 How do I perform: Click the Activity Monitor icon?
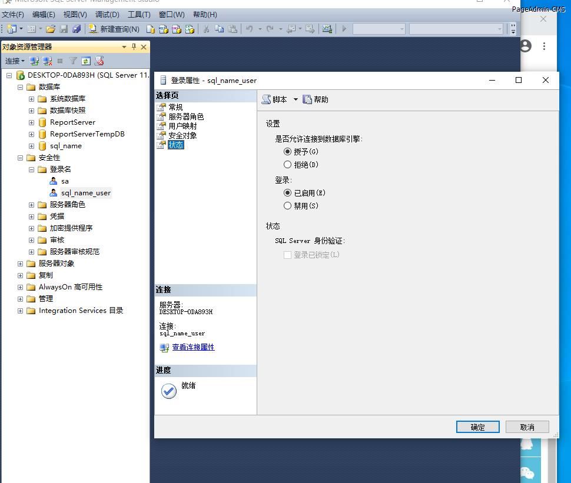(327, 29)
